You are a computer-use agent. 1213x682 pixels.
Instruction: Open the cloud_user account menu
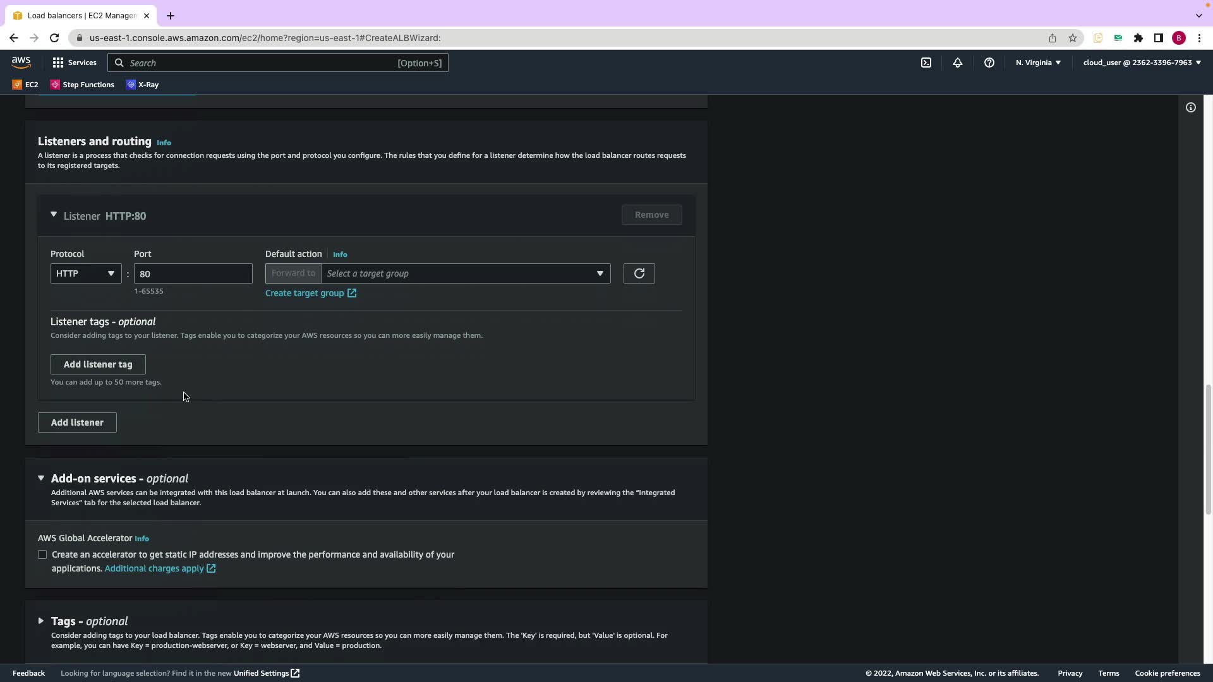pyautogui.click(x=1141, y=63)
